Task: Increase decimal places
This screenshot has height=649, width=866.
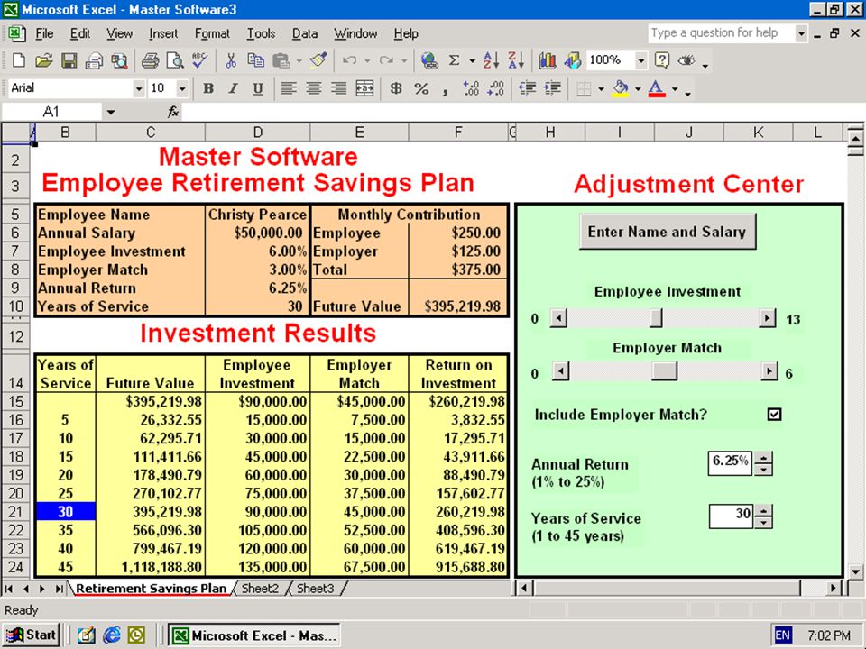Action: [x=471, y=88]
